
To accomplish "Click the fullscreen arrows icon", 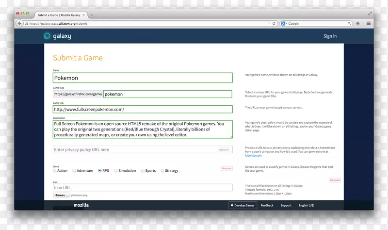I will (370, 14).
